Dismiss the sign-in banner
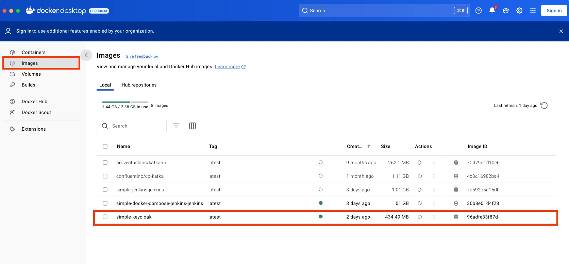Screen dimensions: 569x264 point(561,31)
